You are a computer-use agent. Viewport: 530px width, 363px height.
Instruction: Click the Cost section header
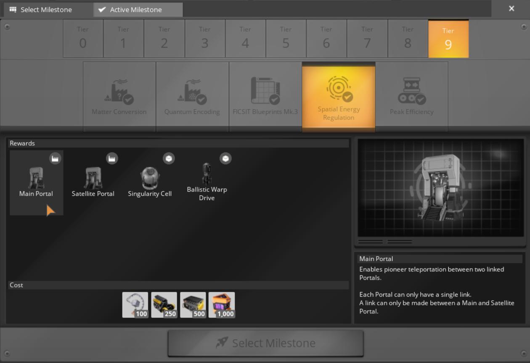[x=178, y=285]
